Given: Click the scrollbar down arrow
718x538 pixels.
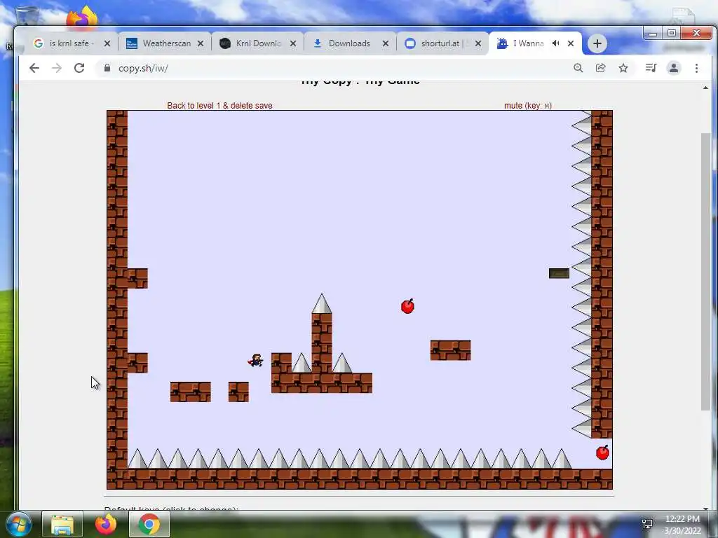Looking at the screenshot, I should pyautogui.click(x=705, y=508).
